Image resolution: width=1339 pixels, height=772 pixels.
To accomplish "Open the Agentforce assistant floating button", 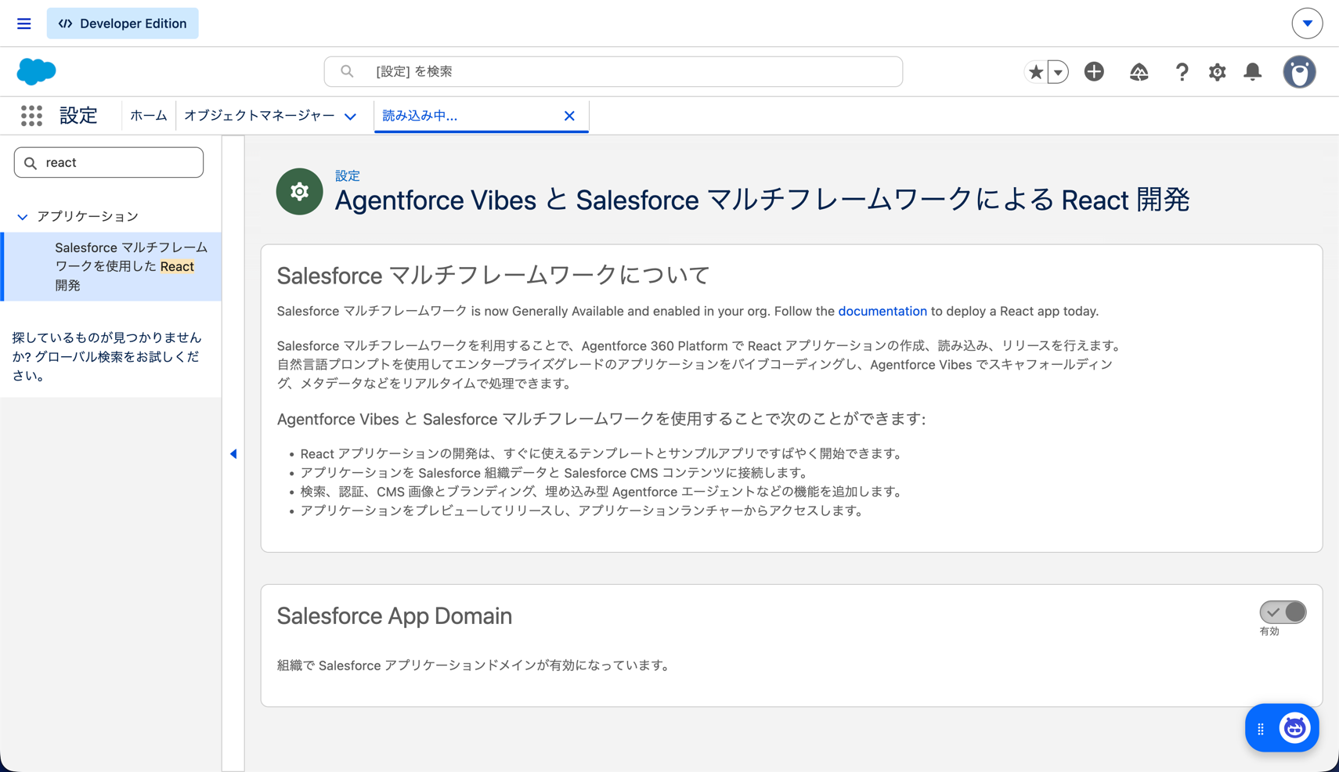I will pos(1294,728).
